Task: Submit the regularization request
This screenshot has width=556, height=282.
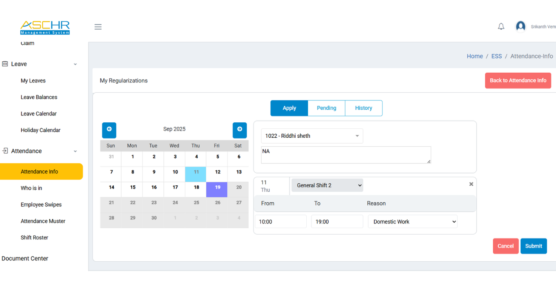Action: pyautogui.click(x=533, y=246)
